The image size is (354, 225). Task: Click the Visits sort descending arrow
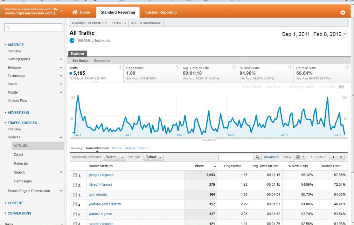pos(215,166)
